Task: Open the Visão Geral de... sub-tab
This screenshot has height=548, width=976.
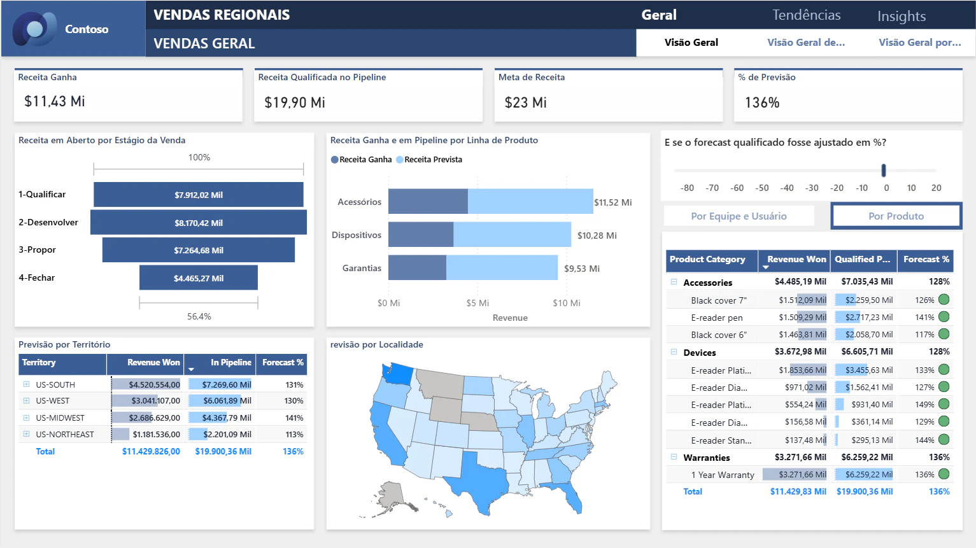Action: point(806,43)
